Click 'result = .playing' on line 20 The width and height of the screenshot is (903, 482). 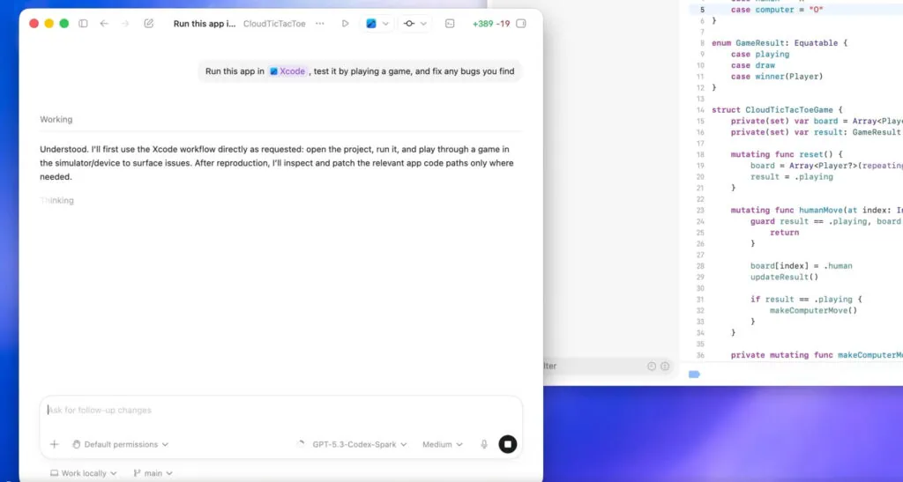click(x=791, y=176)
